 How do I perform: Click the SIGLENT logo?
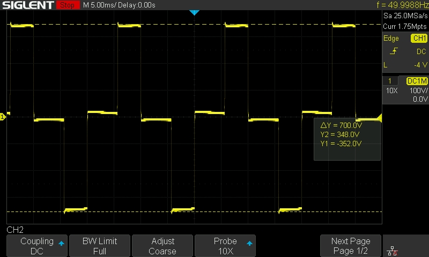click(28, 5)
